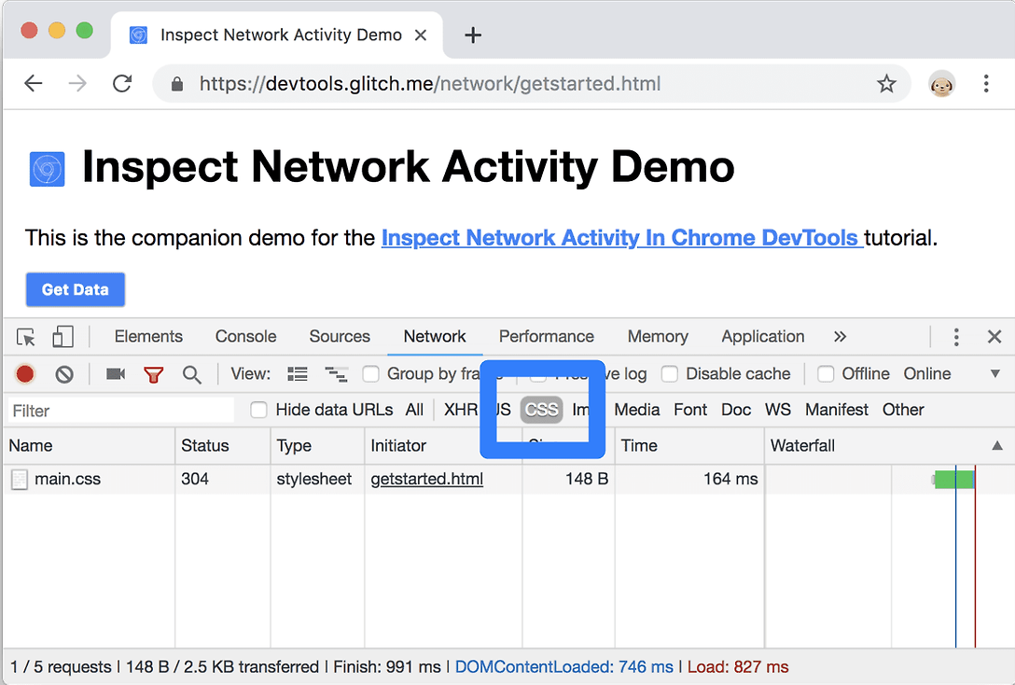Select the Network tab
Viewport: 1015px width, 685px height.
tap(435, 337)
